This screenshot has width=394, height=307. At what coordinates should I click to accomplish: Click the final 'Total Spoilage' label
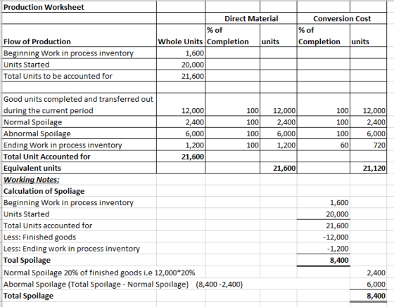[28, 296]
